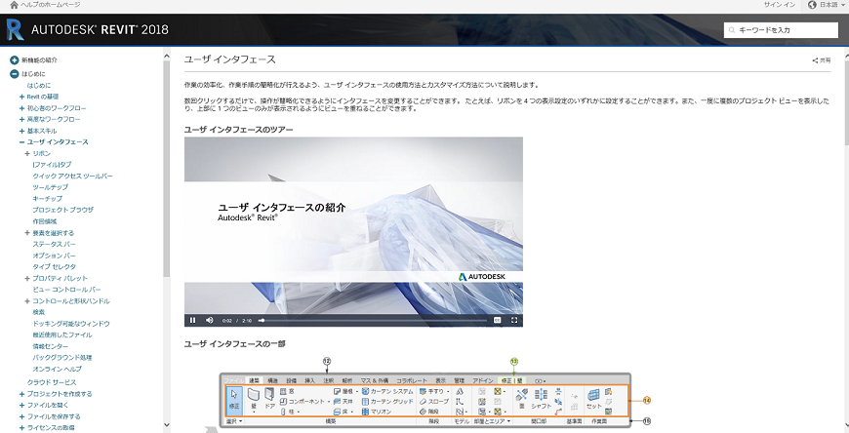Click the 天井 ceiling icon in ribbon illustration
Viewport: 849px width, 433px height.
pyautogui.click(x=337, y=402)
